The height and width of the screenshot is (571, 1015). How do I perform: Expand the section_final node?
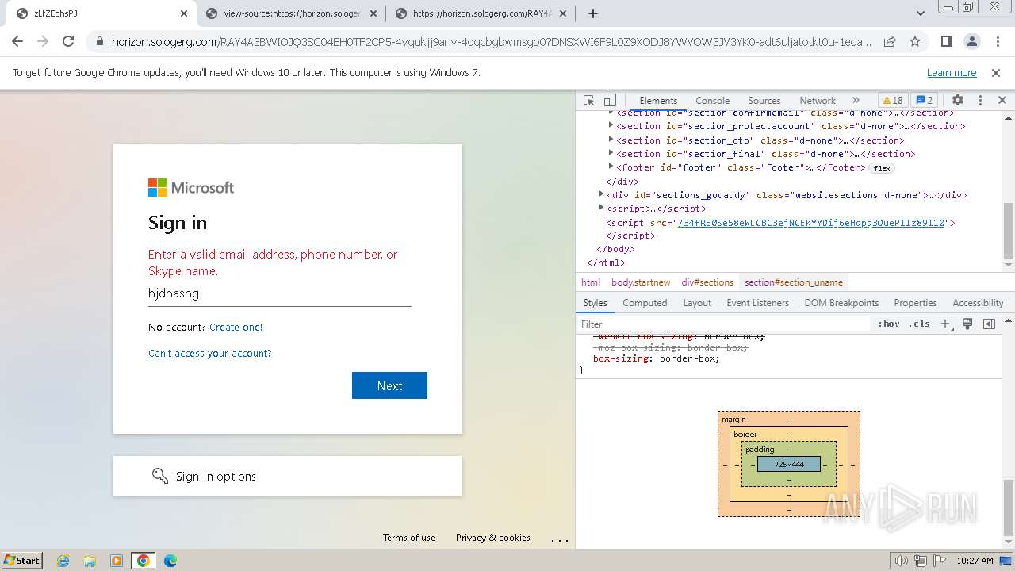[x=611, y=153]
